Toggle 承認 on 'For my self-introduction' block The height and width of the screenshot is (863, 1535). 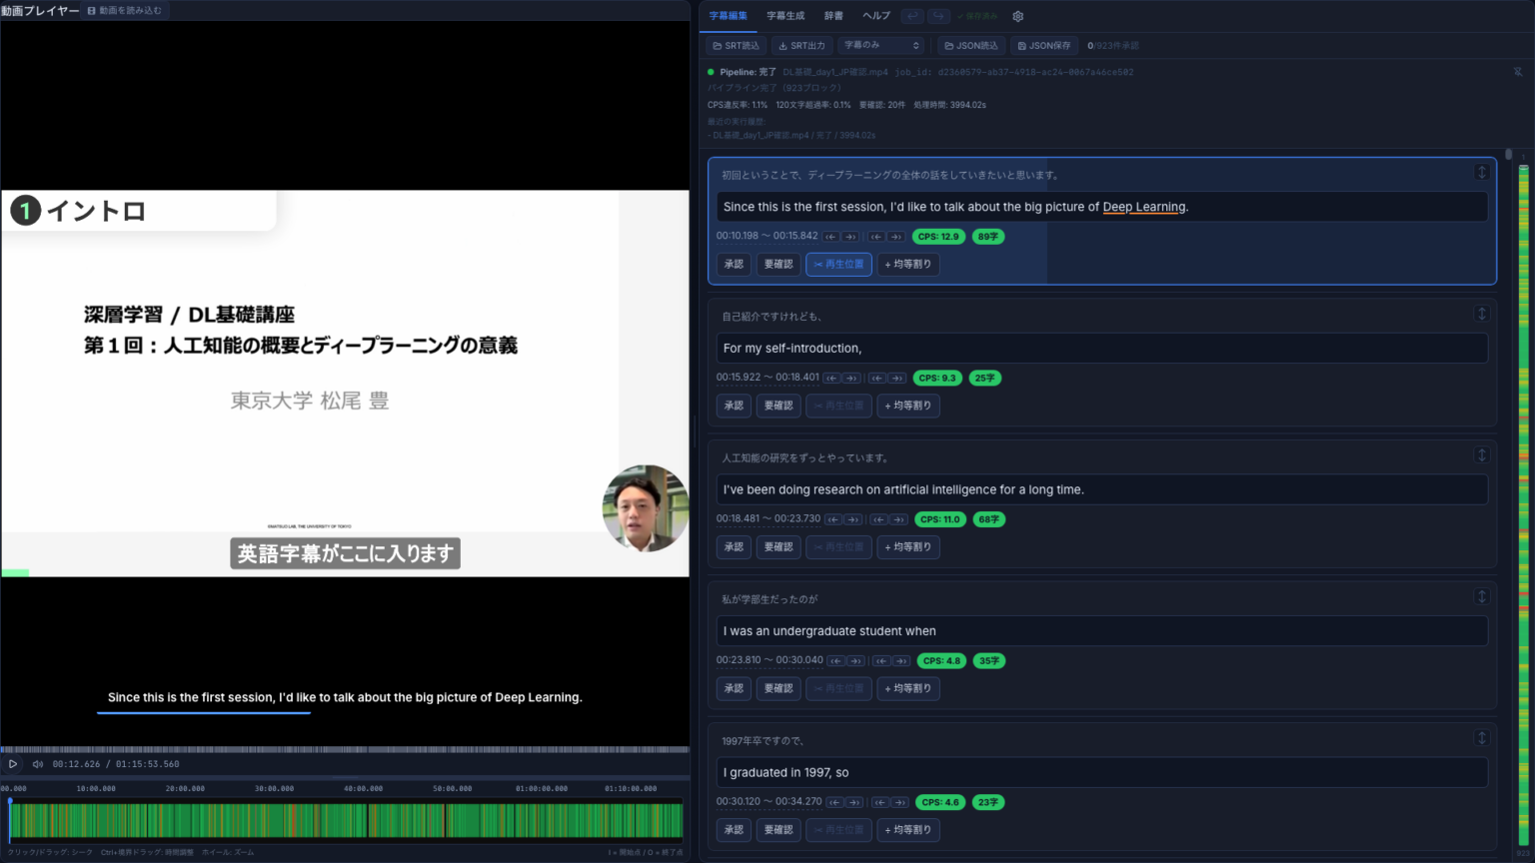(734, 406)
